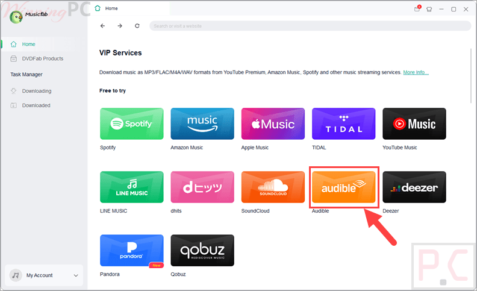Open the Apple Music tile

[x=273, y=124]
